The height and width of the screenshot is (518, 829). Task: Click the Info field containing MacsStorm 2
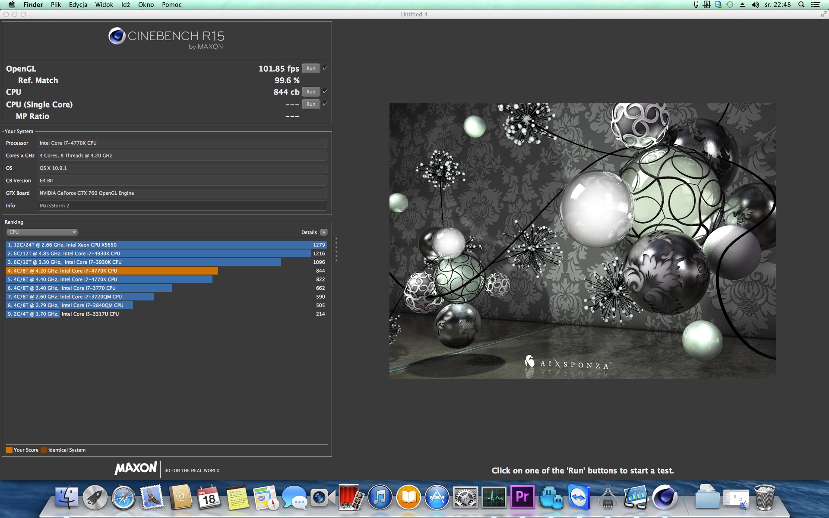[182, 206]
